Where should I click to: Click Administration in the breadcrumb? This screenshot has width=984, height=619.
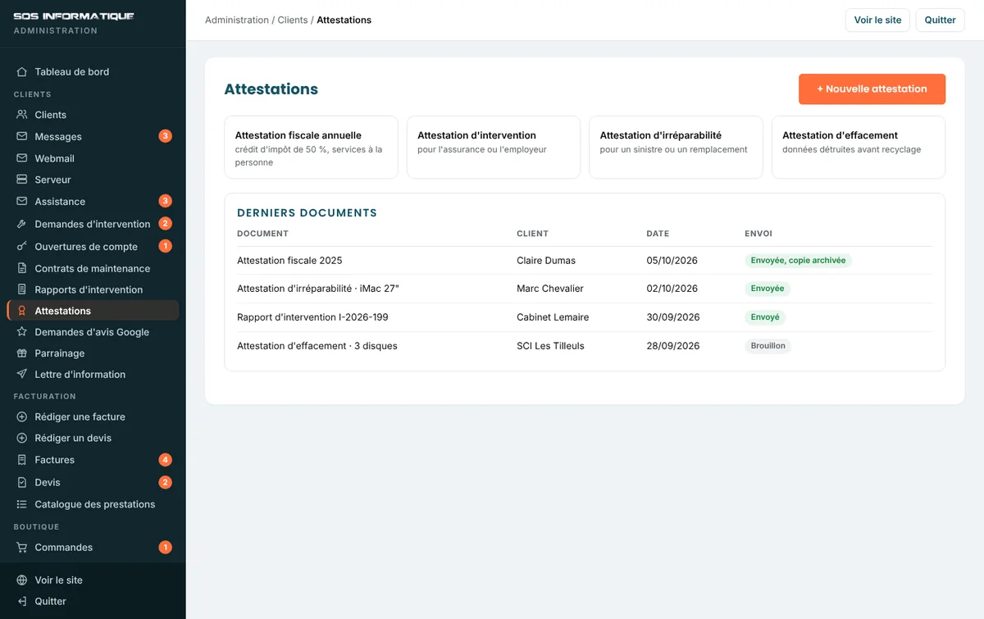(237, 20)
